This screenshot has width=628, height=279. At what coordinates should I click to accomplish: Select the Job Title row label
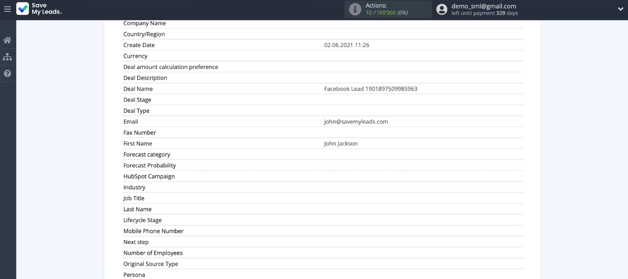[134, 198]
